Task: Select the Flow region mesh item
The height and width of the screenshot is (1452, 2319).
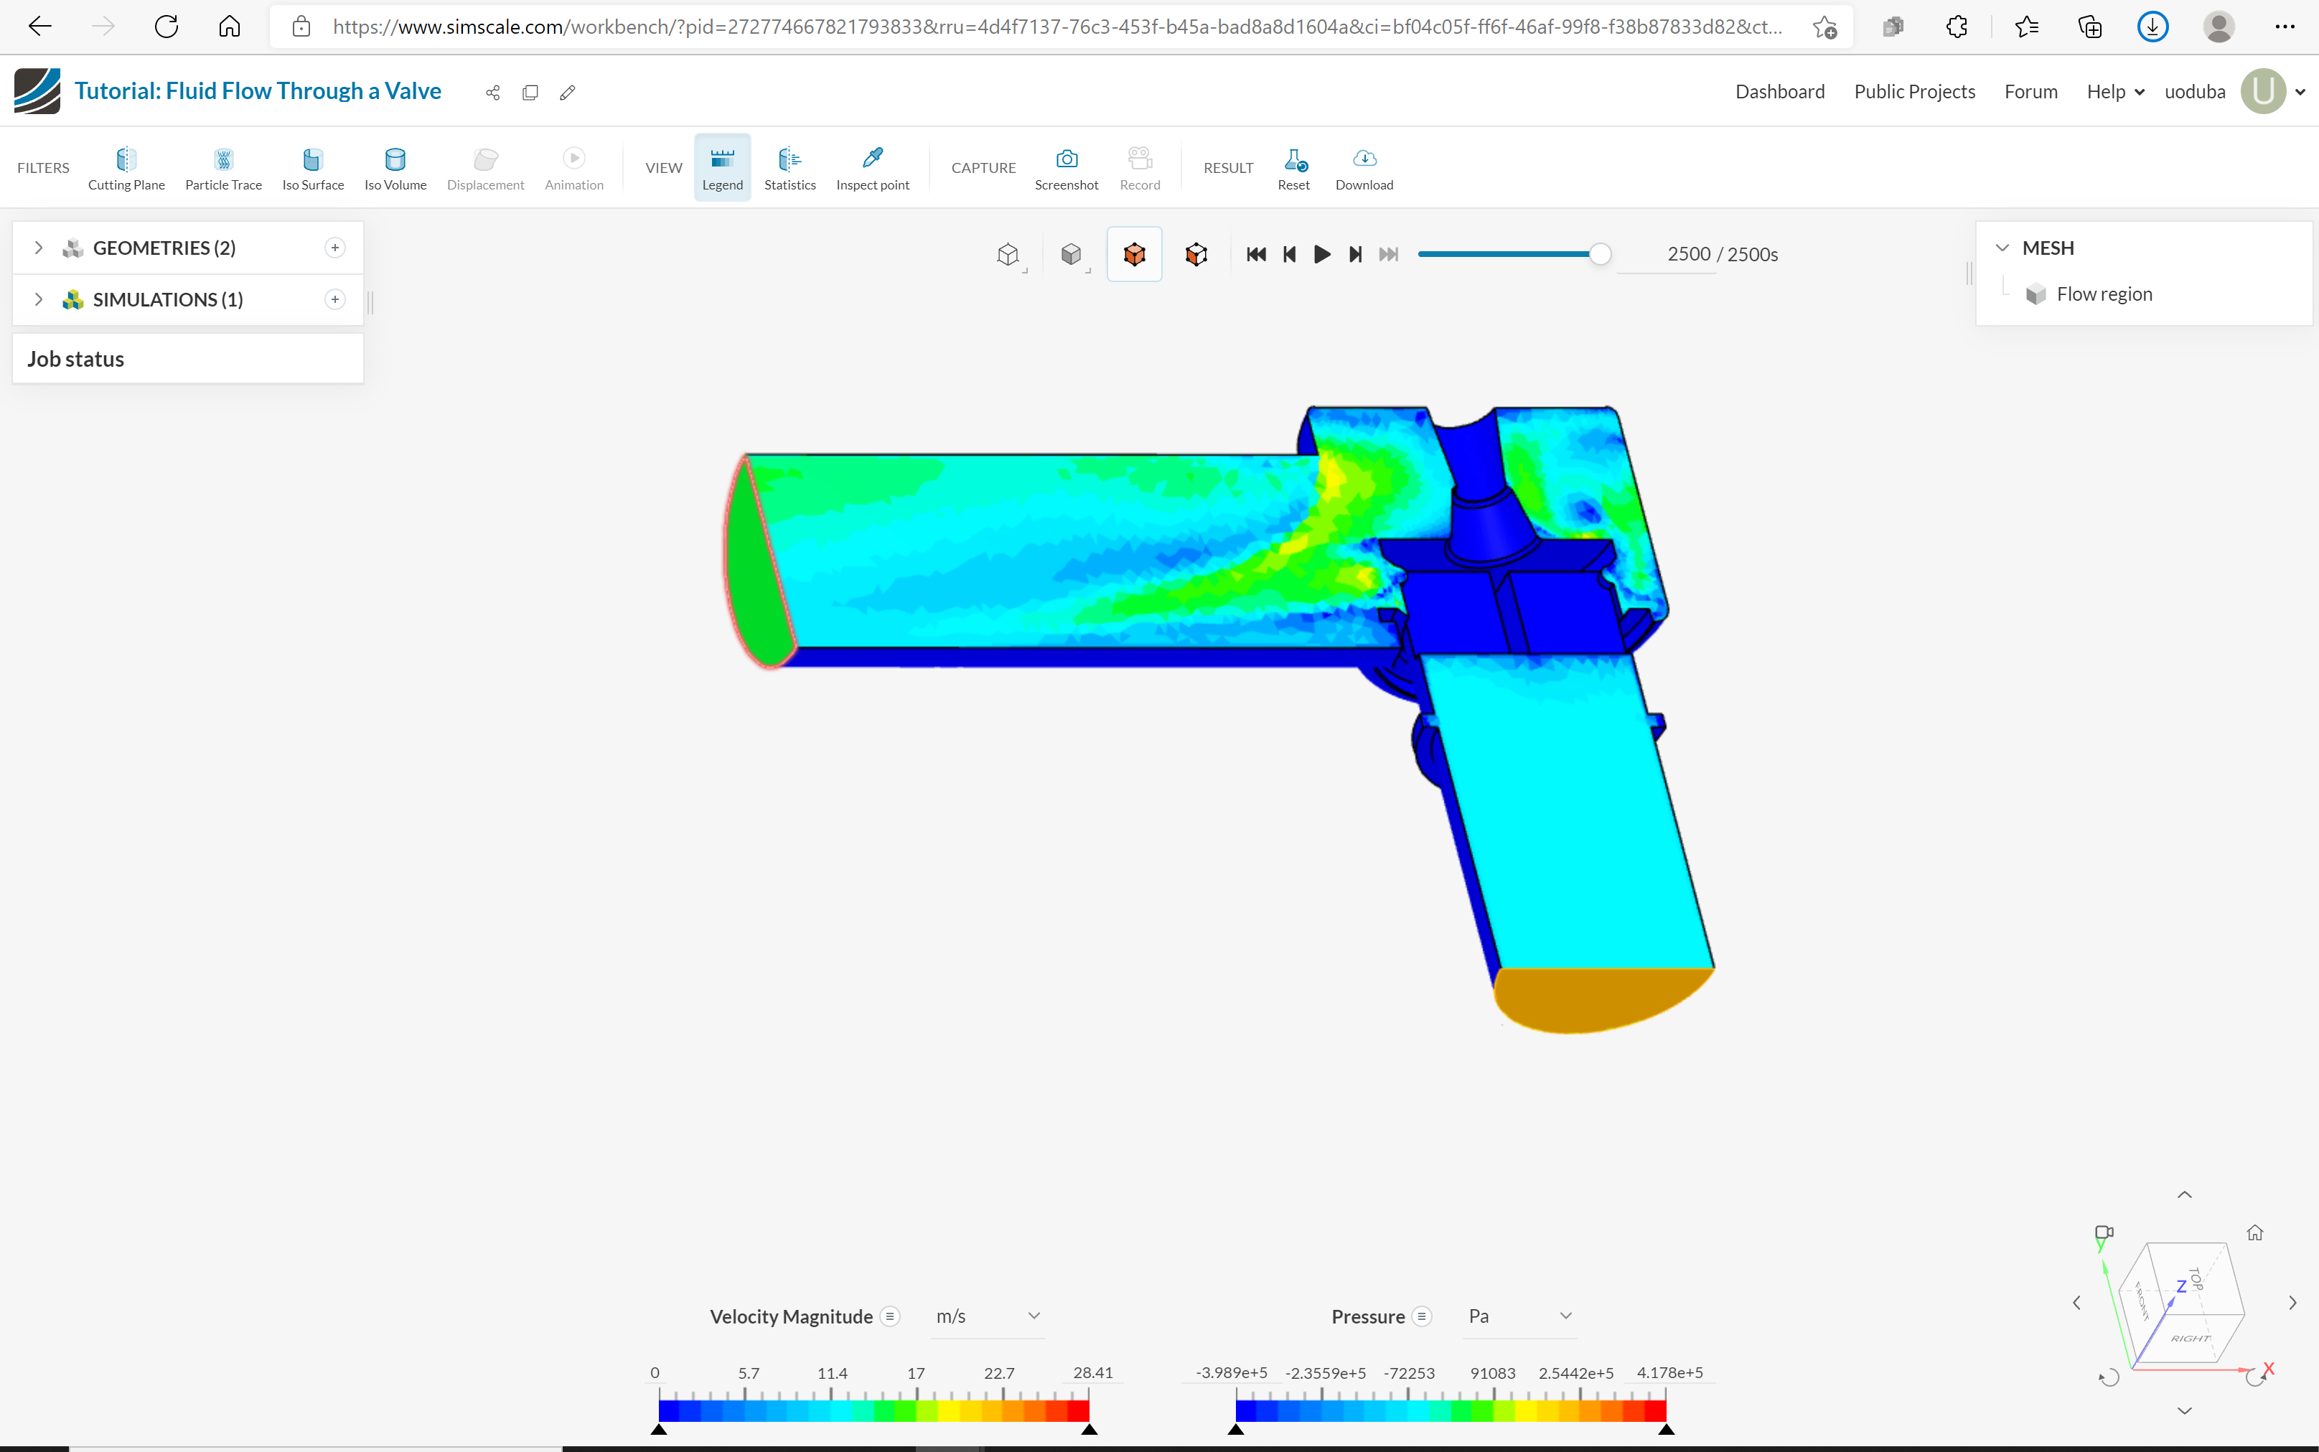Action: (2104, 294)
